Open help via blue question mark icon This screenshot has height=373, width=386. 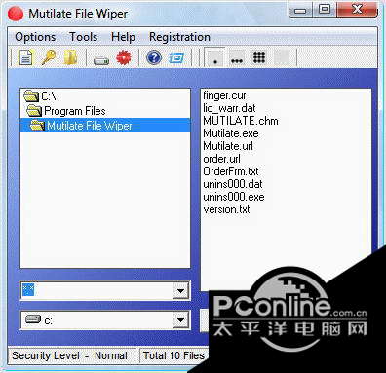point(154,57)
